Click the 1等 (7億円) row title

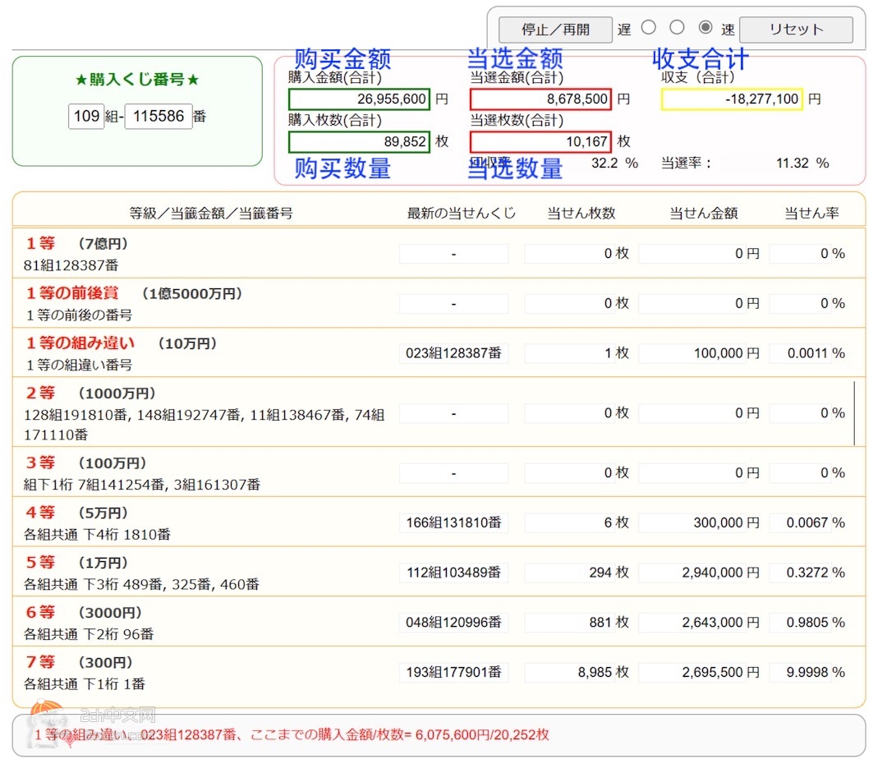76,243
